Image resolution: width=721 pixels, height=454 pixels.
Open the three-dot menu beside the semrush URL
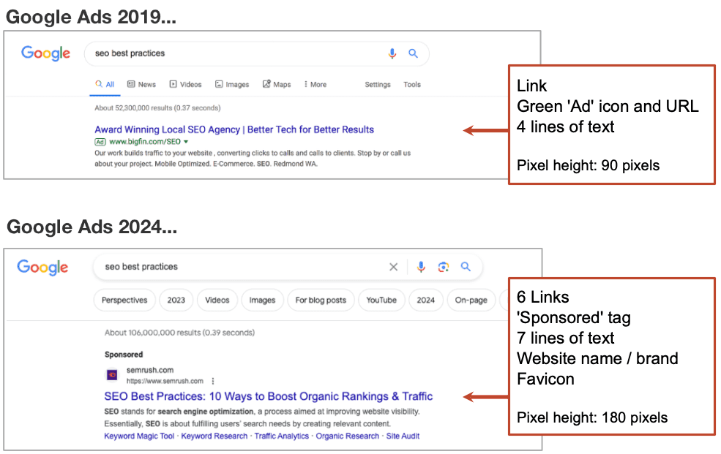(212, 381)
